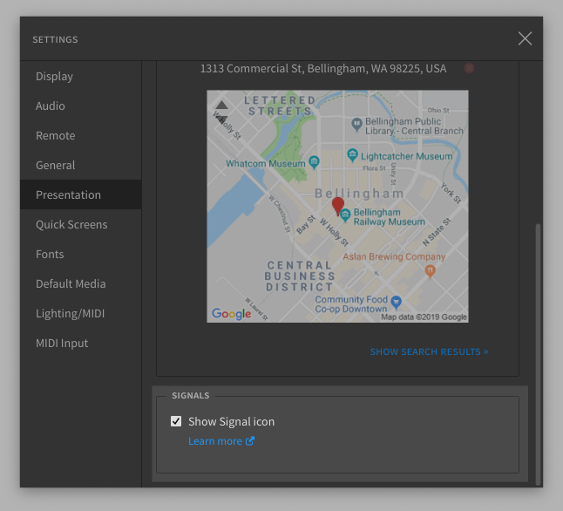Click the Aslan Brewing Company map label
The height and width of the screenshot is (511, 563).
point(394,256)
